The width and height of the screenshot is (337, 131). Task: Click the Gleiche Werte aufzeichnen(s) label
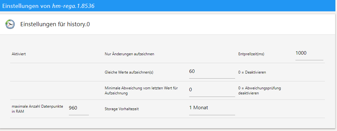pos(129,72)
